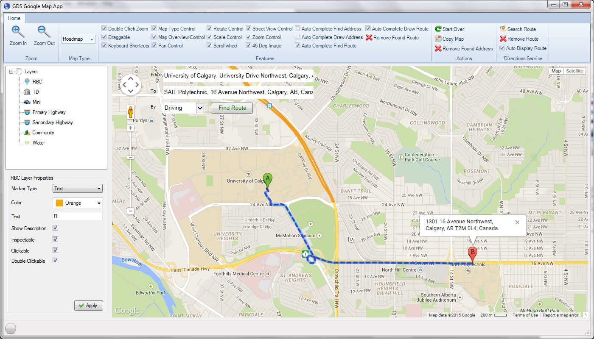
Task: Toggle Street View Control checkbox
Action: tap(249, 28)
